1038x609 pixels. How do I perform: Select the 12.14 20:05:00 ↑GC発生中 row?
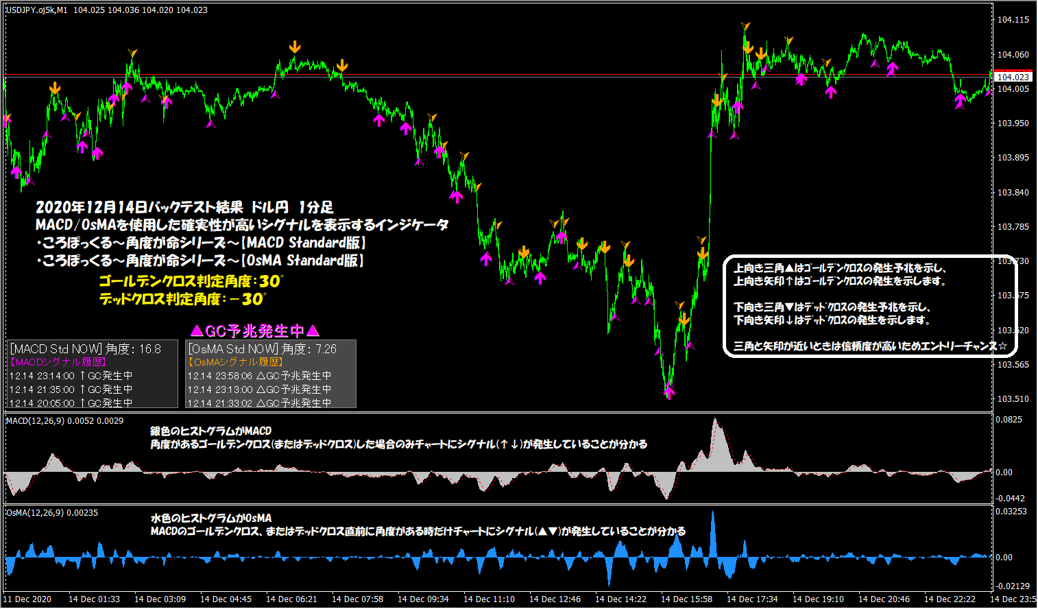pos(71,403)
